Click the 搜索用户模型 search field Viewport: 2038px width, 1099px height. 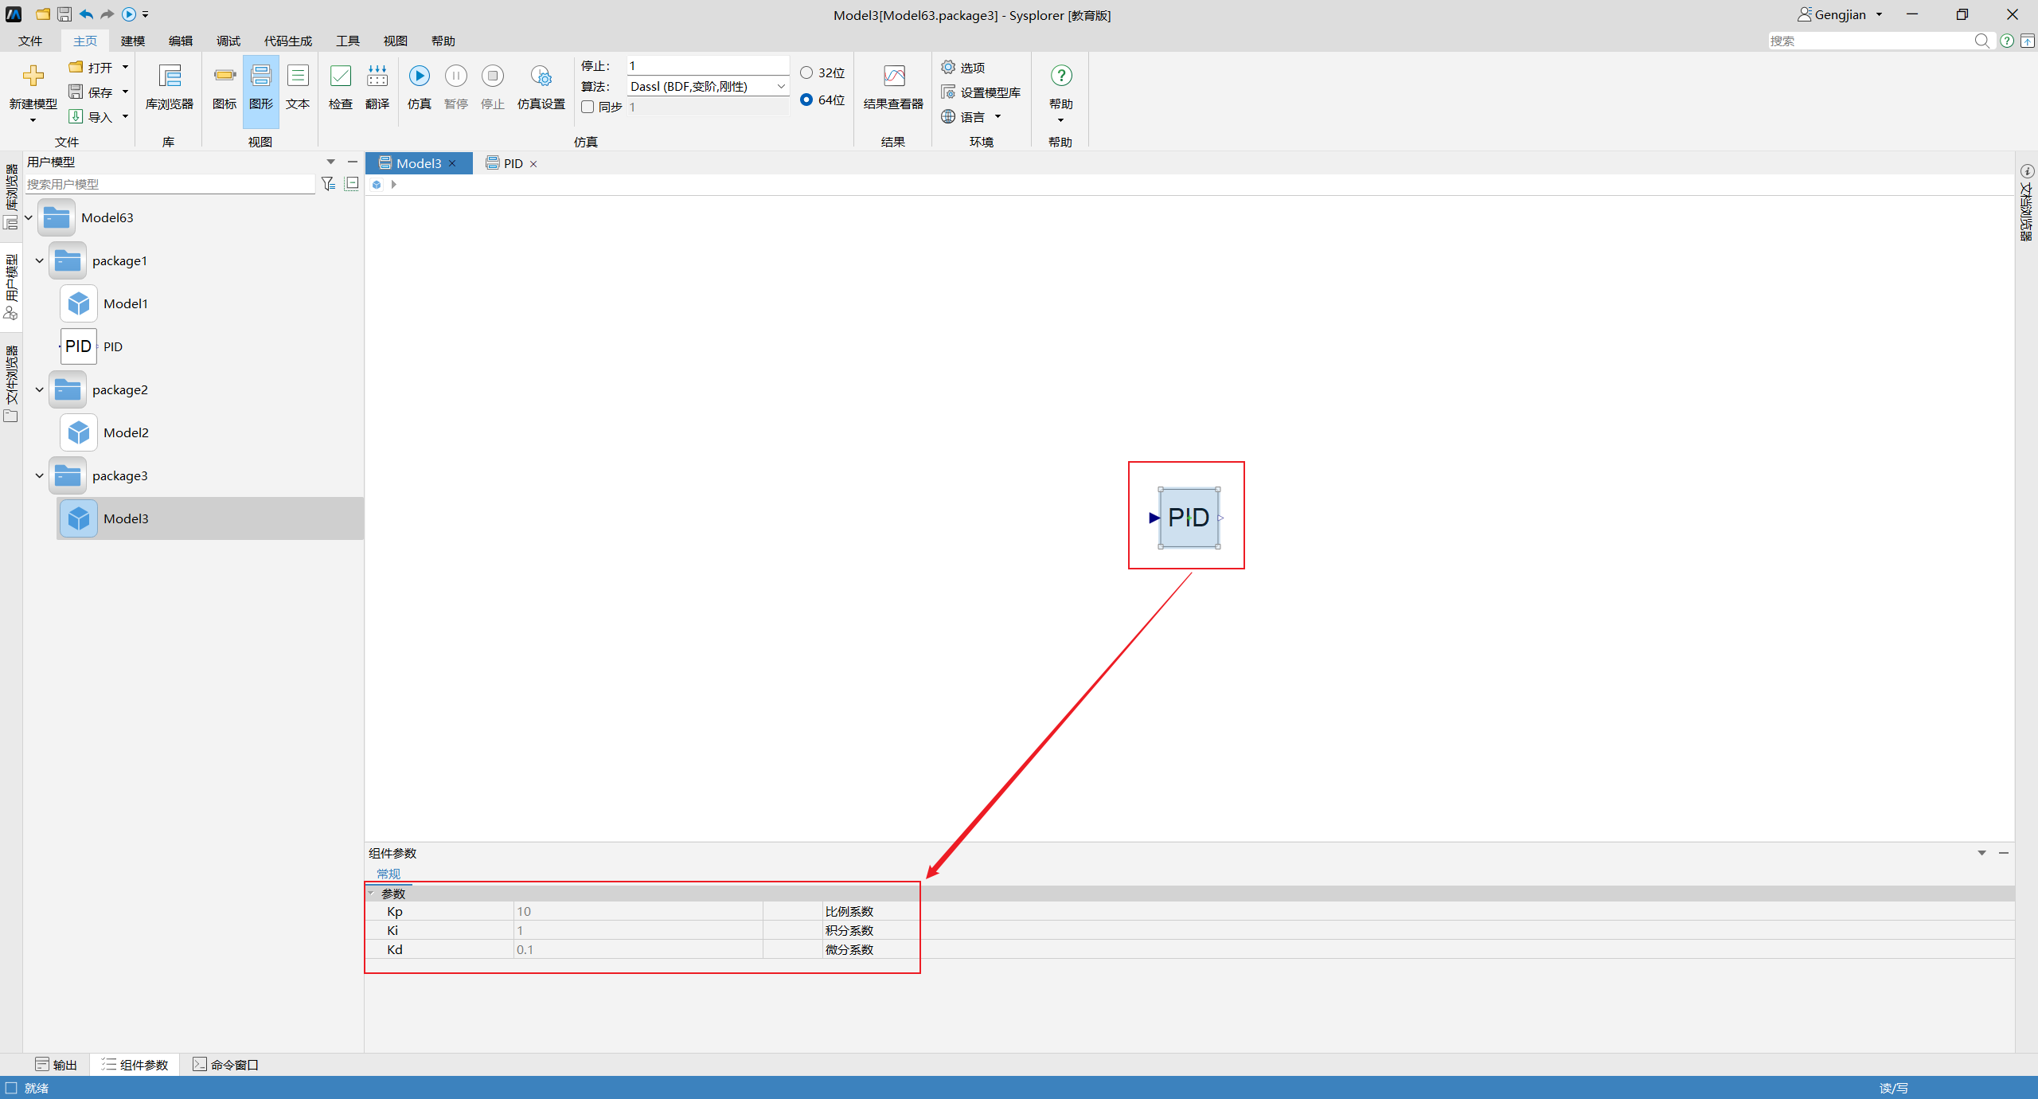coord(170,184)
